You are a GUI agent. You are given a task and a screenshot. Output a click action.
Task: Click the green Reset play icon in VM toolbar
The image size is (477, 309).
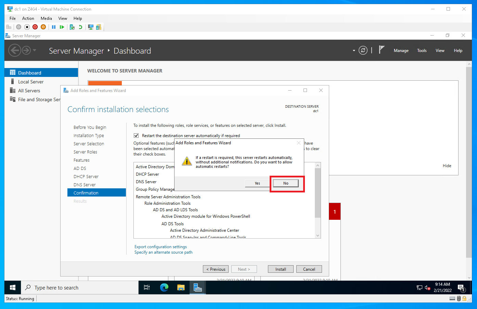pos(62,27)
